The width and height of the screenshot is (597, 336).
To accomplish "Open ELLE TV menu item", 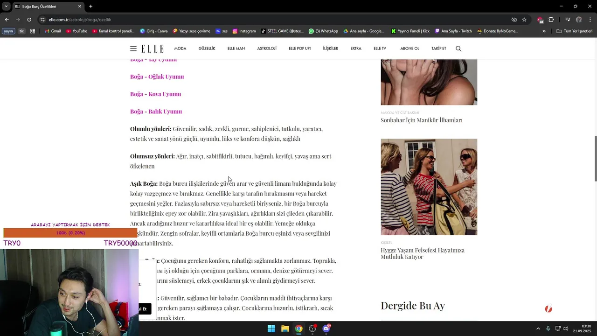I will pyautogui.click(x=380, y=49).
